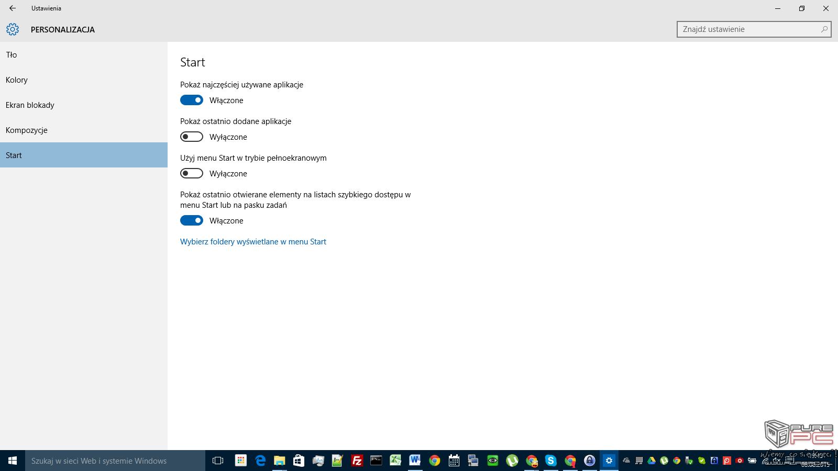Click the Google Drive tray icon
838x471 pixels.
point(652,461)
